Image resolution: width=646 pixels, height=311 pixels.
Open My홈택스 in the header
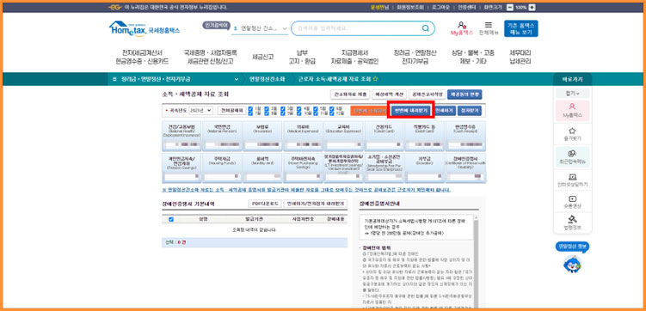pos(461,28)
